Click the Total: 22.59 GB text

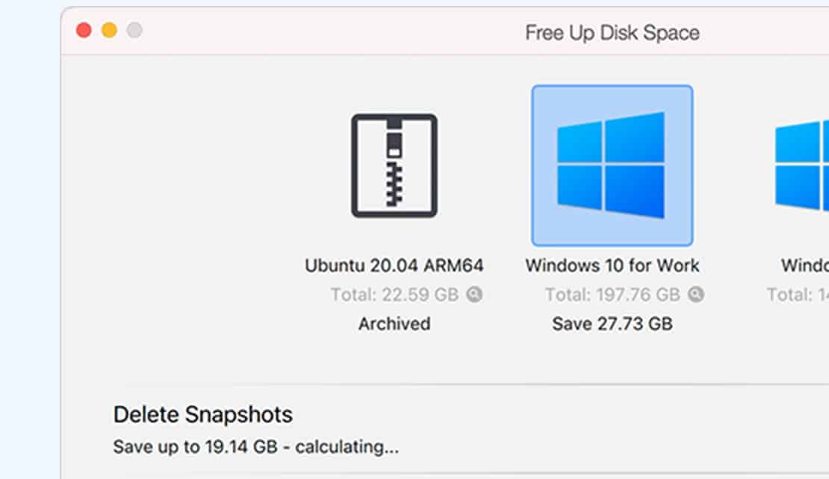[394, 295]
